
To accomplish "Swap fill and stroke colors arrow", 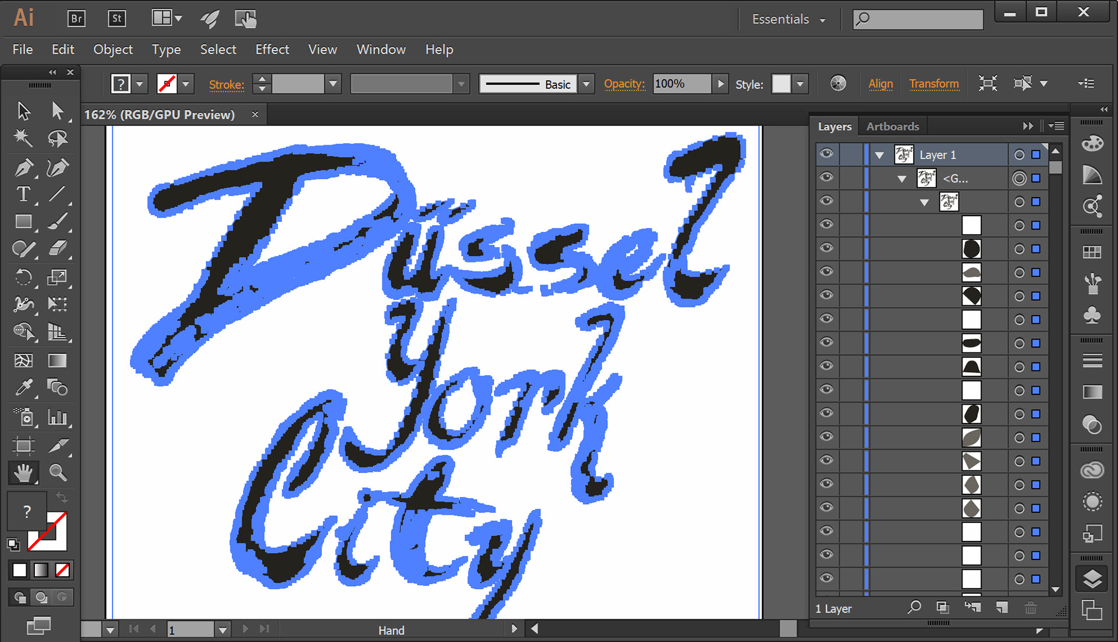I will click(62, 498).
